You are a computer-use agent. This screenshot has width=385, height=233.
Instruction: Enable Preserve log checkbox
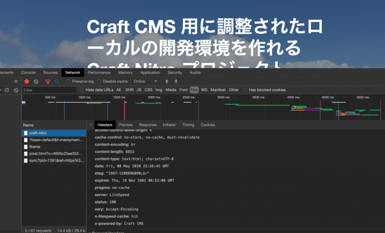coord(68,82)
